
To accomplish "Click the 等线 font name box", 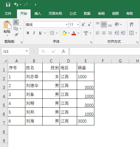I will tap(45, 25).
